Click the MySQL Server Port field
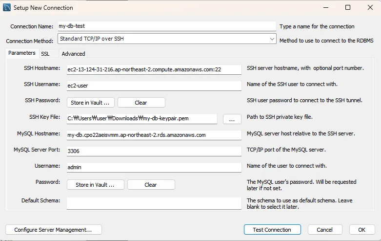The width and height of the screenshot is (381, 241). (154, 151)
